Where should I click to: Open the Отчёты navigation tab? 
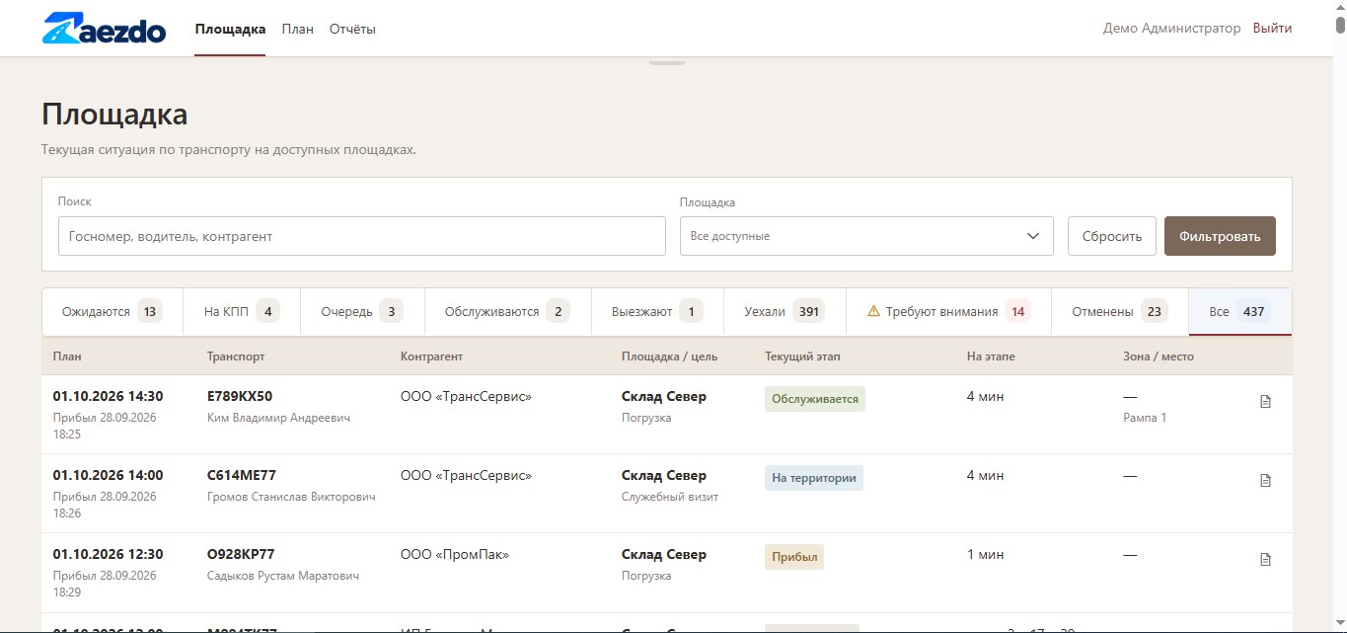pyautogui.click(x=352, y=29)
